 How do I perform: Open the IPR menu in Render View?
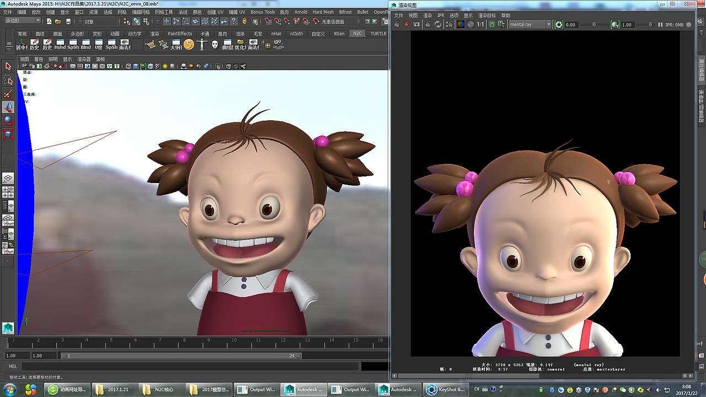pyautogui.click(x=441, y=15)
